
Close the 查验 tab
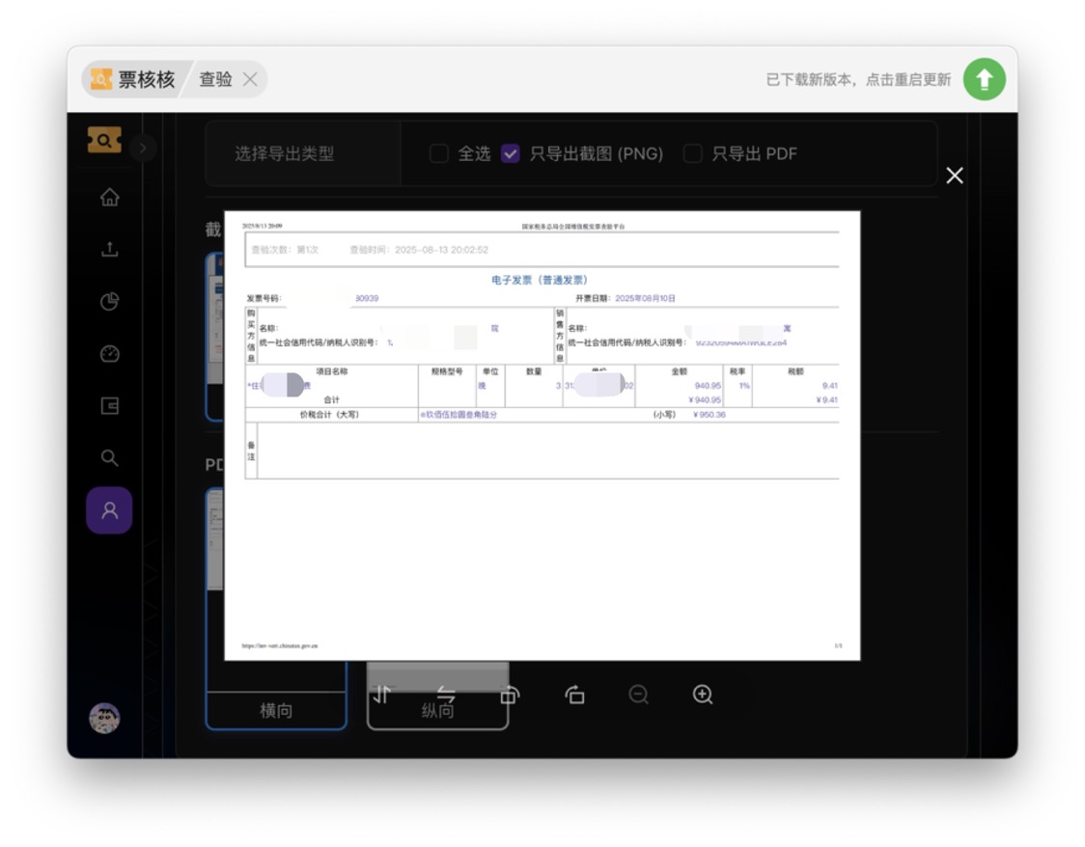pyautogui.click(x=250, y=79)
